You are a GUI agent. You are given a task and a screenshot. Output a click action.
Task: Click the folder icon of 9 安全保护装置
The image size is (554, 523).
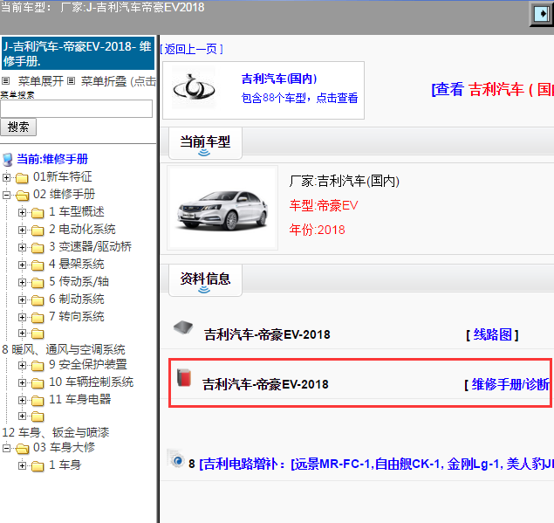[38, 366]
